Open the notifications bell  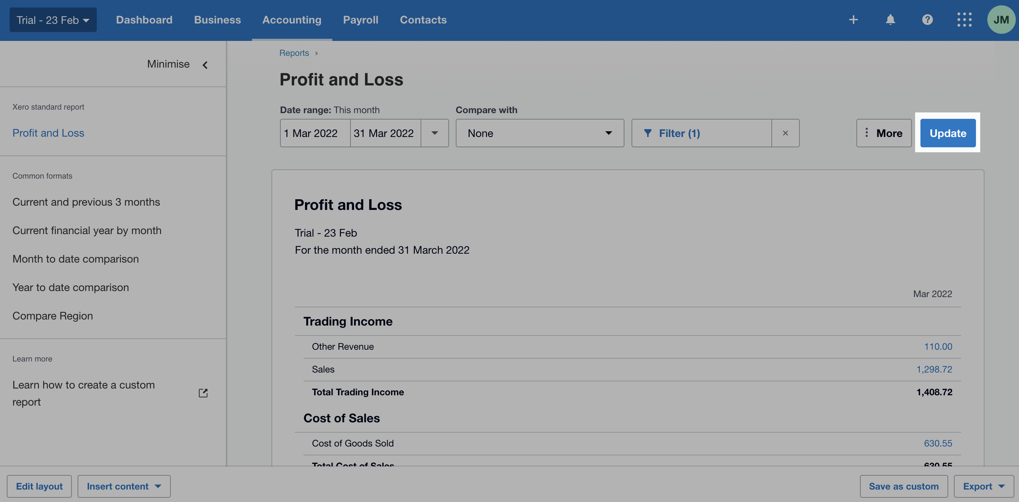coord(890,20)
